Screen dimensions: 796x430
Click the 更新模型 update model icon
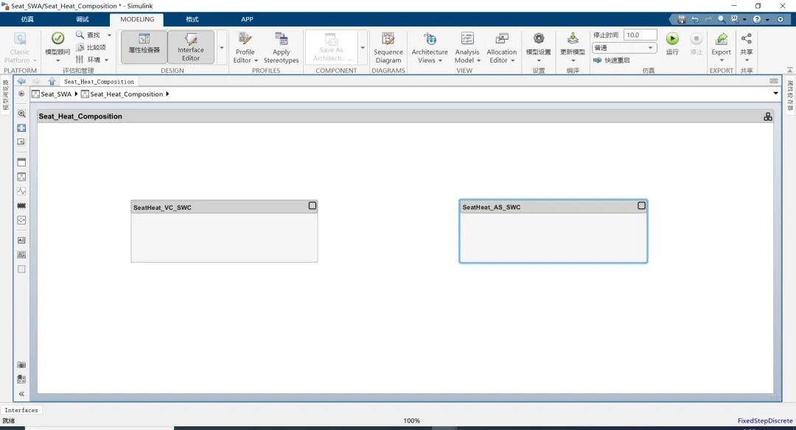573,40
